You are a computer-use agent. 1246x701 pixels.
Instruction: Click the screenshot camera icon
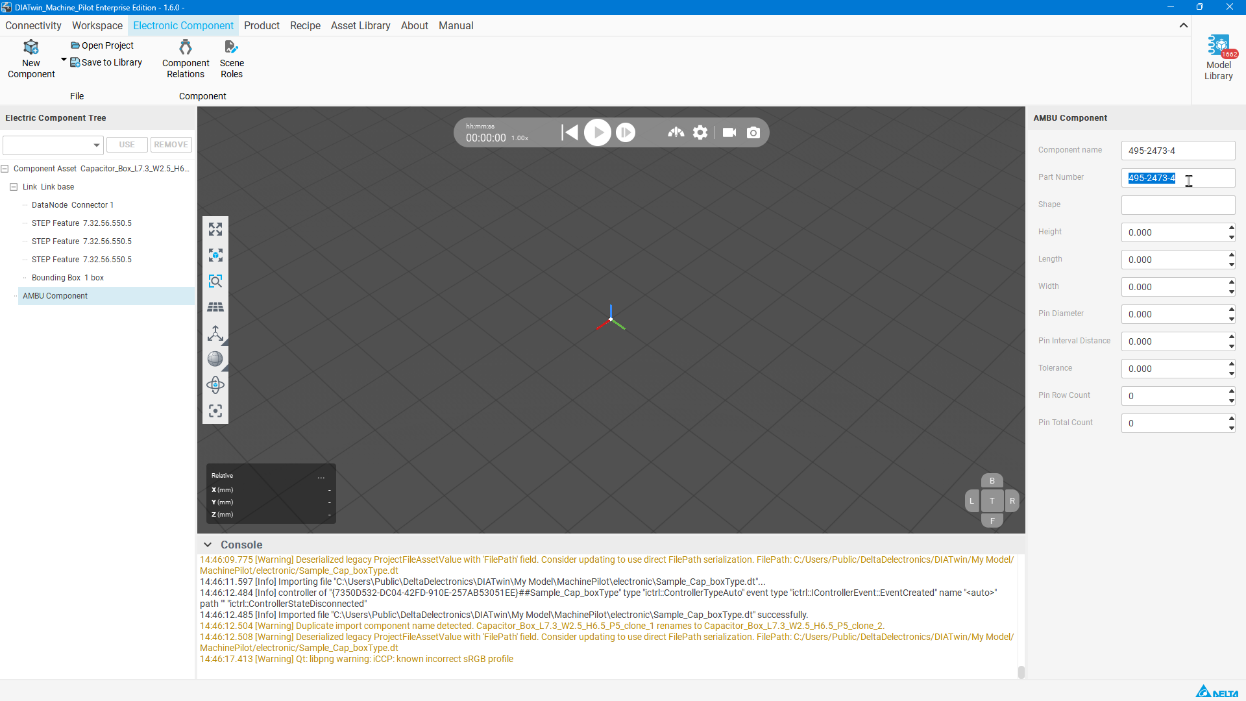[753, 132]
